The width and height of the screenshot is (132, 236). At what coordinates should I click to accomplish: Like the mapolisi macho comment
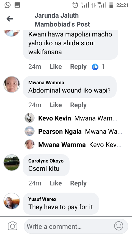tap(56, 67)
